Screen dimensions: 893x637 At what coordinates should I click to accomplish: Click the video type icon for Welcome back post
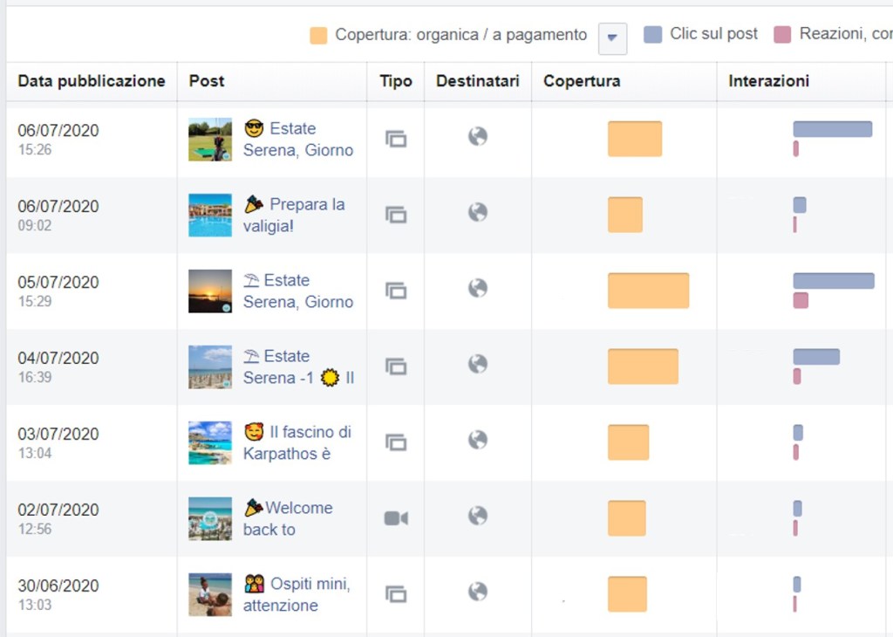tap(396, 518)
